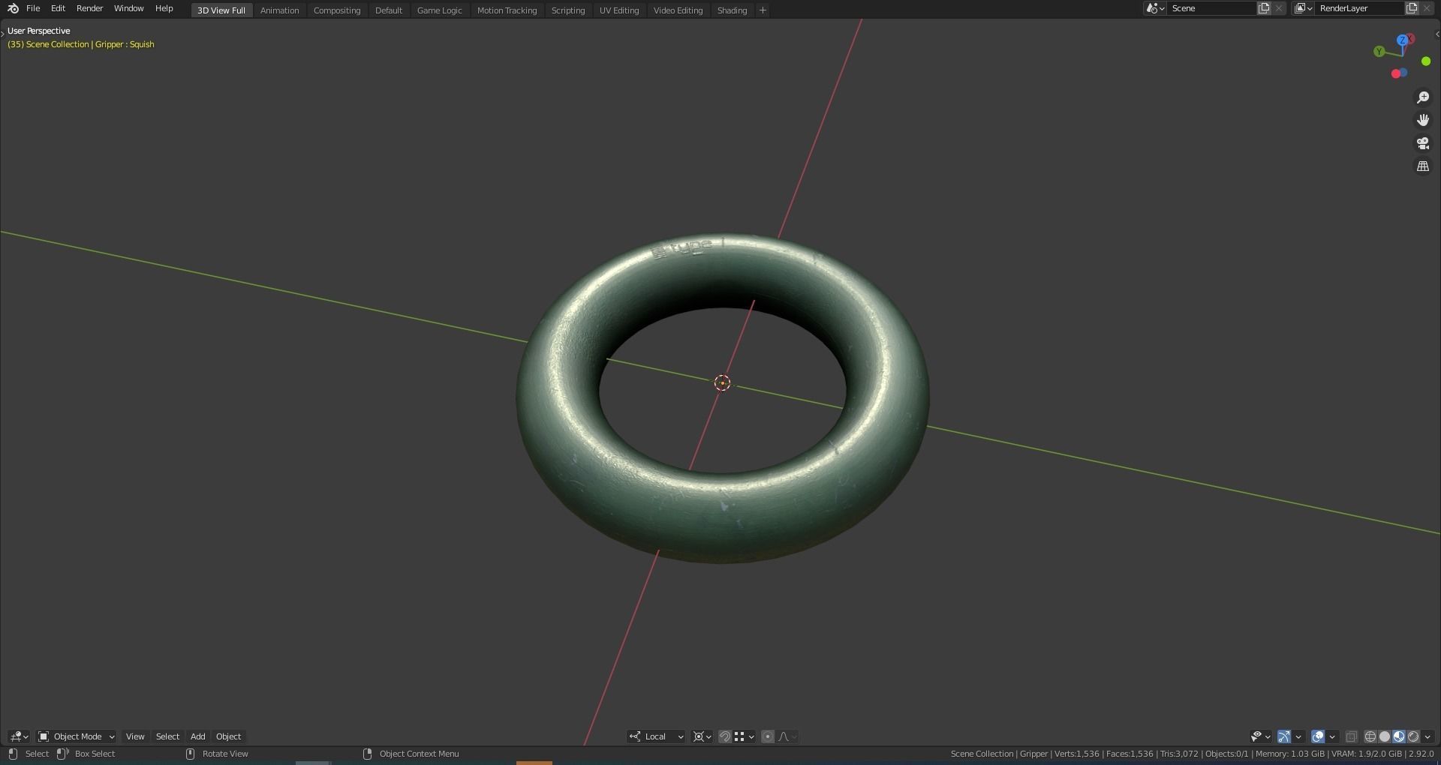Click the new RenderLayer copy icon
The image size is (1441, 765).
click(1412, 8)
